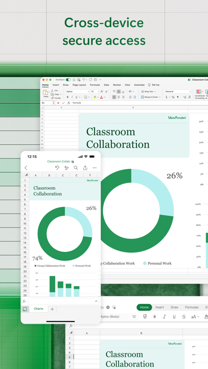Open the Aptos font name dropdown
The image size is (208, 369).
77,91
